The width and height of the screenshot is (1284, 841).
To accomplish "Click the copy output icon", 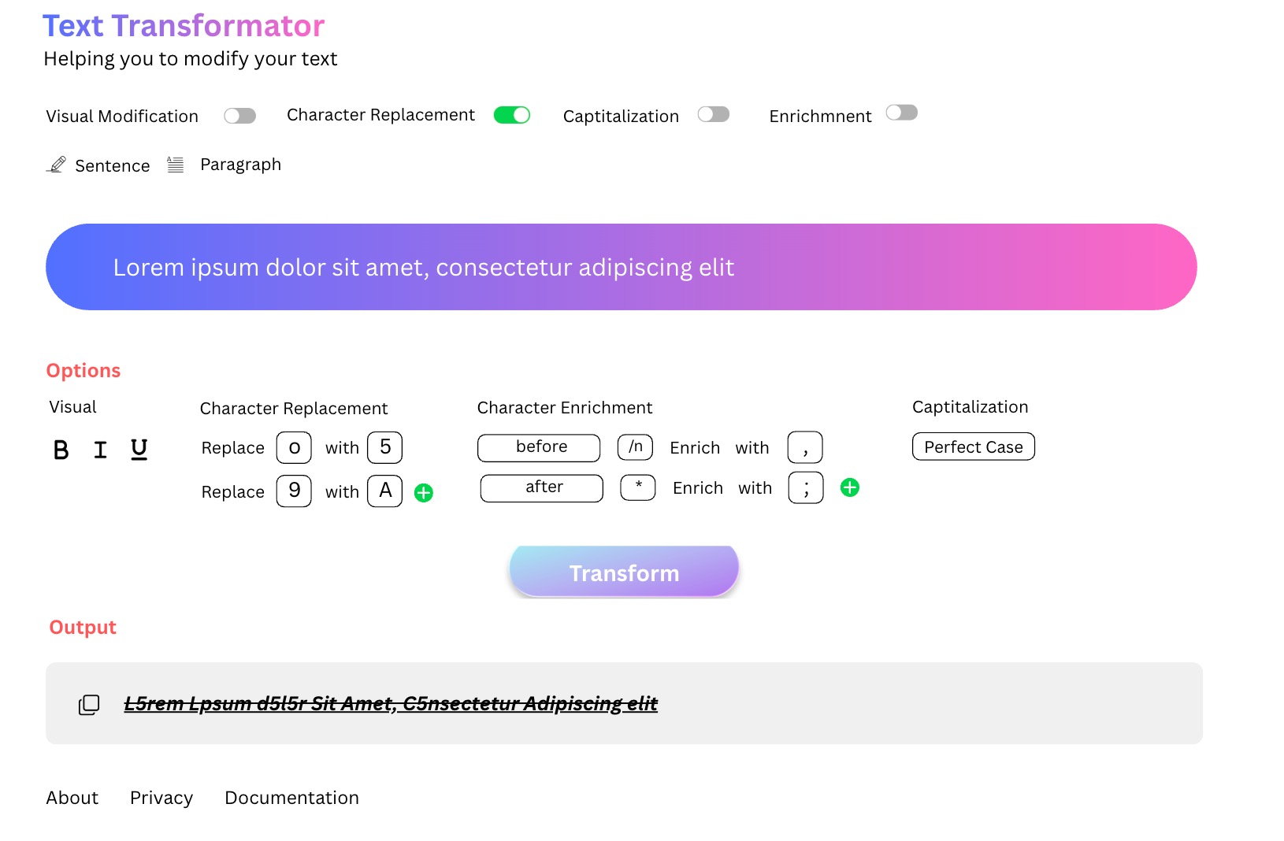I will tap(89, 704).
